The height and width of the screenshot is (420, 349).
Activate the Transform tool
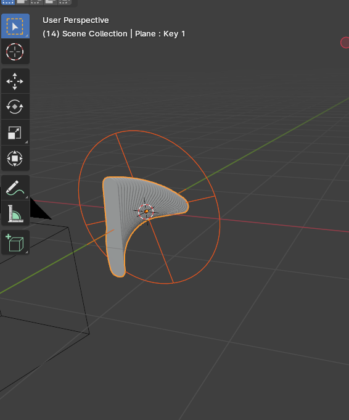(15, 159)
